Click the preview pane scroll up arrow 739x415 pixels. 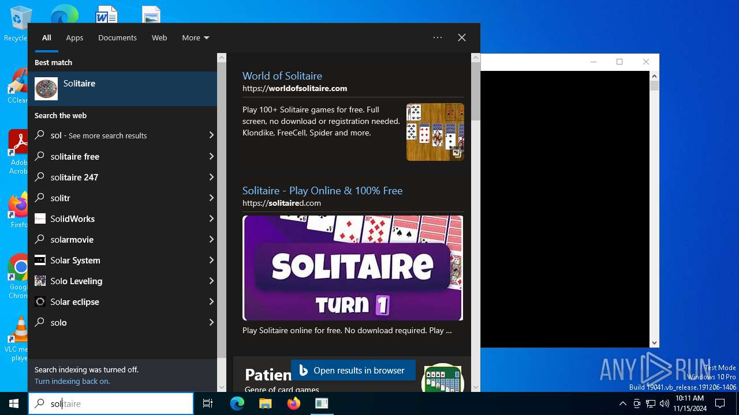(x=476, y=58)
